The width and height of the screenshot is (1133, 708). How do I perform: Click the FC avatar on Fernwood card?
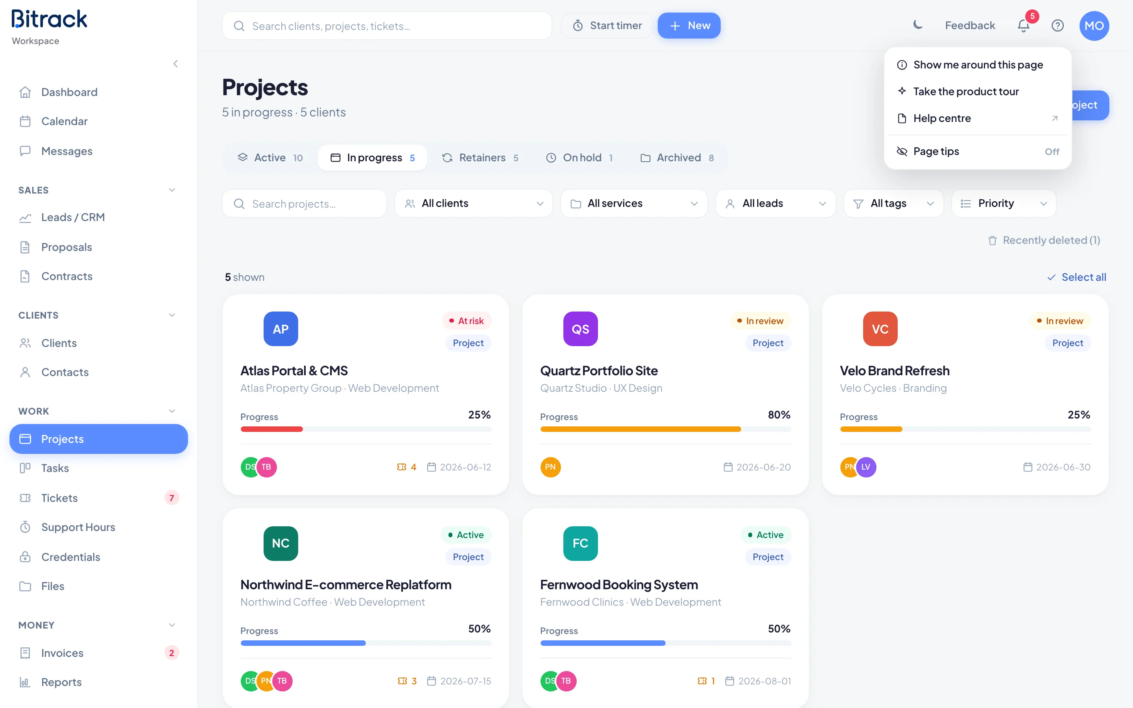[580, 543]
